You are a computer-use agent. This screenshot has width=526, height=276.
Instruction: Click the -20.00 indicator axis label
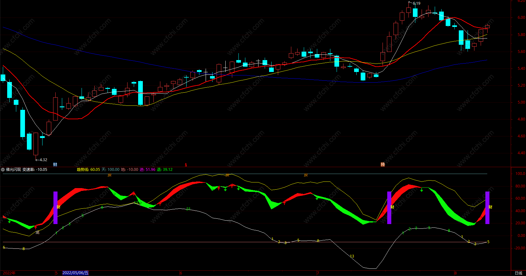(x=520, y=248)
